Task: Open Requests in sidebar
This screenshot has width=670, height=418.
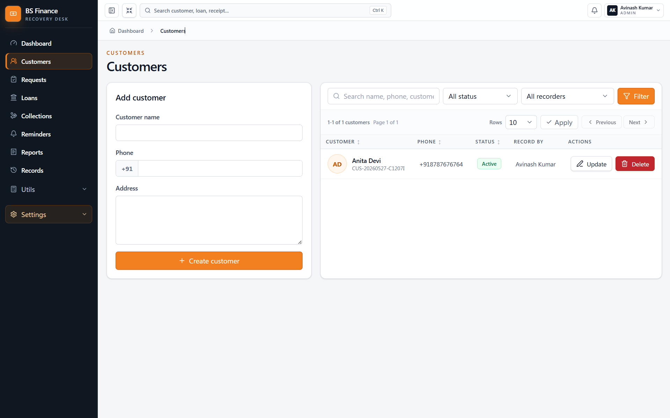Action: coord(49,80)
